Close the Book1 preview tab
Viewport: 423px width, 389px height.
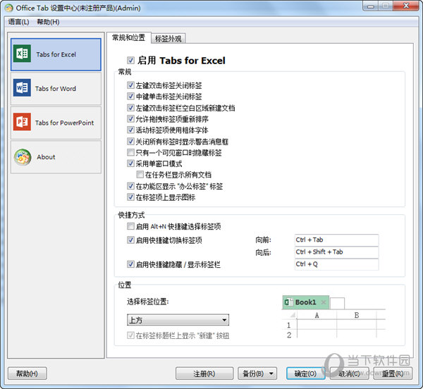pos(324,302)
